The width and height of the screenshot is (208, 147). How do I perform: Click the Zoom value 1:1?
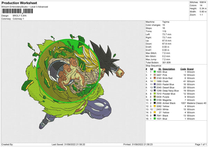[x=201, y=15]
